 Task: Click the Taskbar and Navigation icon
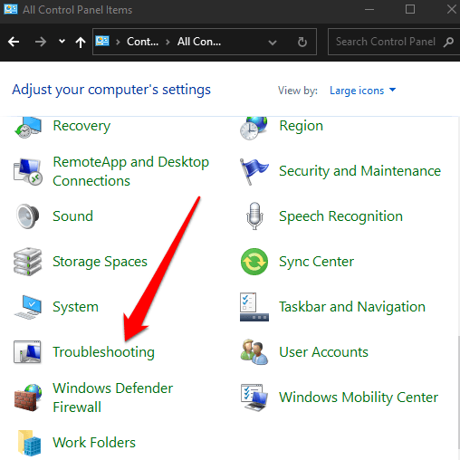(x=254, y=307)
